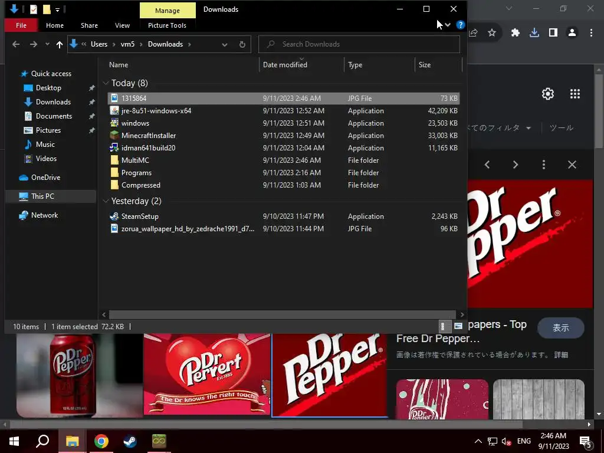Screen dimensions: 604x453
Task: Open Chrome extensions puzzle icon
Action: tap(515, 33)
